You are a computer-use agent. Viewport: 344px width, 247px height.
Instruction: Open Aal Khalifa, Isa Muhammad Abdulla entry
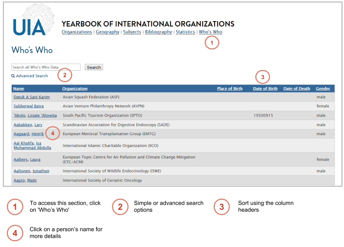point(32,146)
